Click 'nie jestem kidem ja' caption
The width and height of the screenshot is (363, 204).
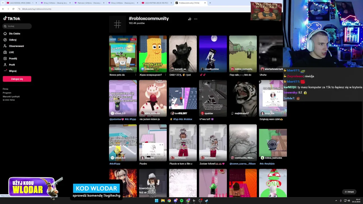(150, 119)
